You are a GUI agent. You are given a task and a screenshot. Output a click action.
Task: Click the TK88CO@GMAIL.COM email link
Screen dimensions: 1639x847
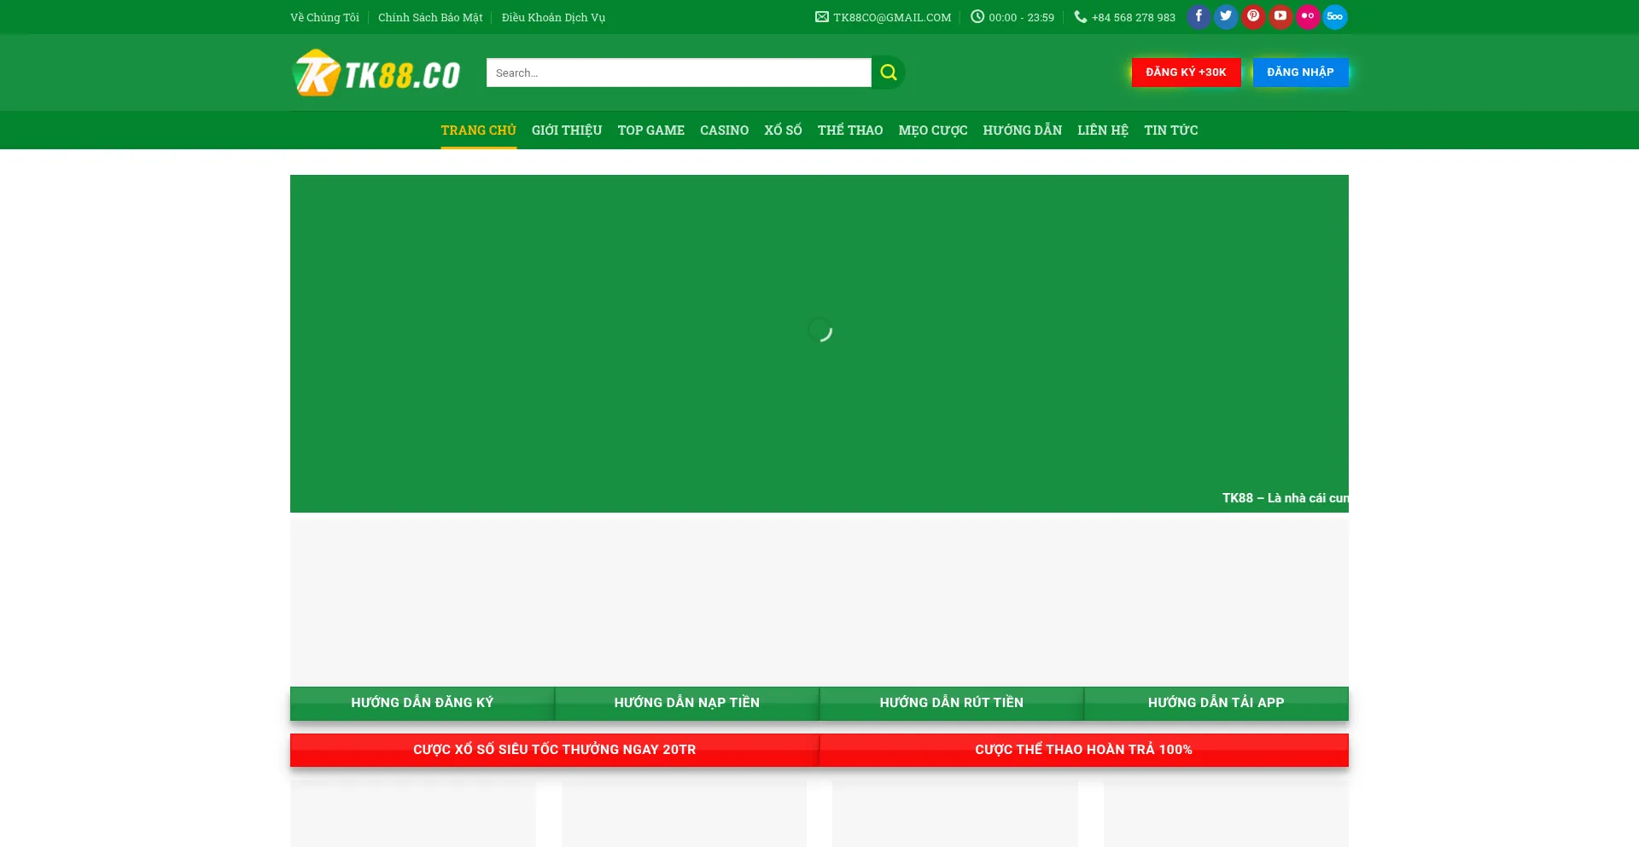tap(891, 18)
